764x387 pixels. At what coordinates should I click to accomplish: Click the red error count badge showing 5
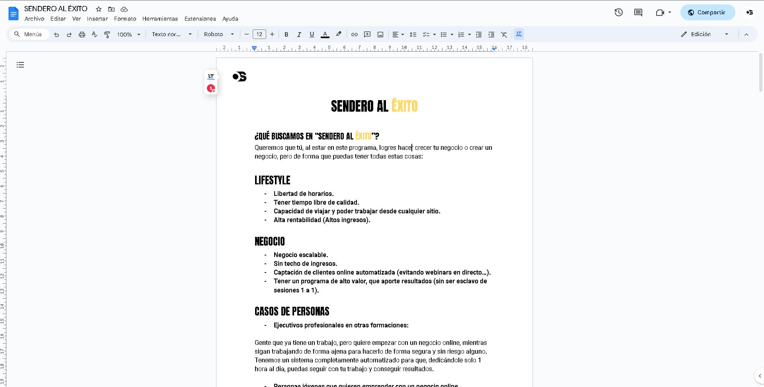(211, 88)
